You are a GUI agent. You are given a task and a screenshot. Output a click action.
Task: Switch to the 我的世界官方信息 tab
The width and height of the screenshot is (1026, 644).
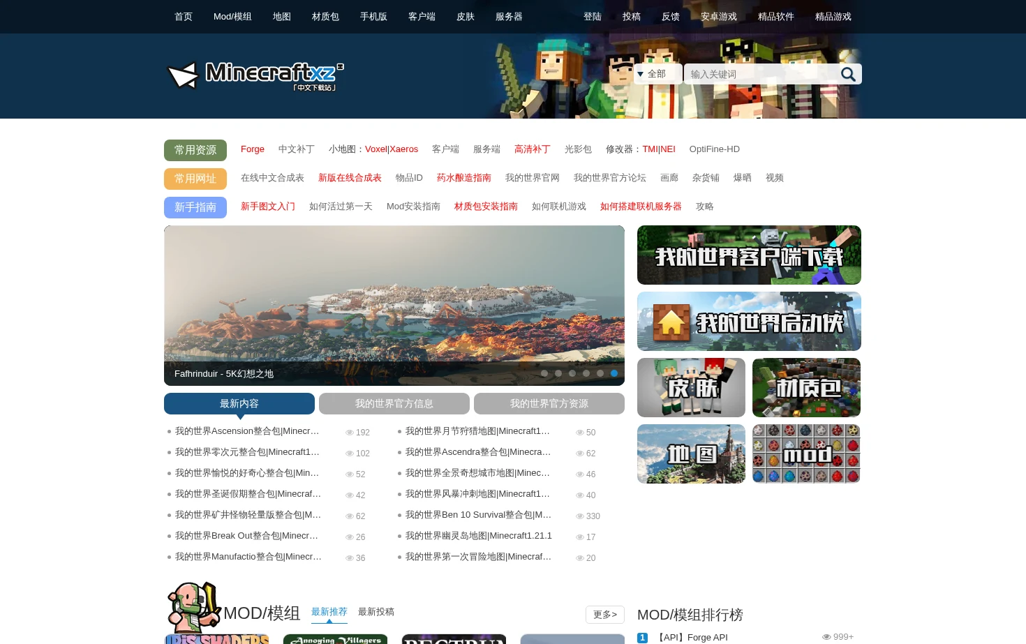[394, 403]
